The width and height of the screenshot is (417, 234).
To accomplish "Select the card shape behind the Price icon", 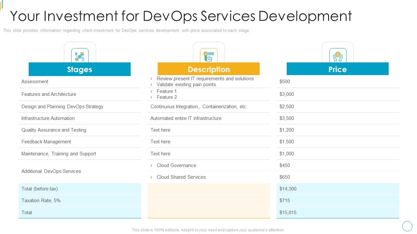I will pyautogui.click(x=338, y=45).
